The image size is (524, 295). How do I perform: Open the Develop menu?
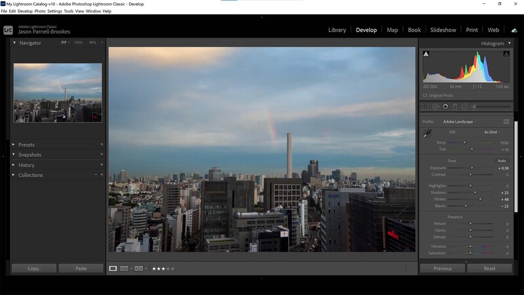(x=25, y=11)
